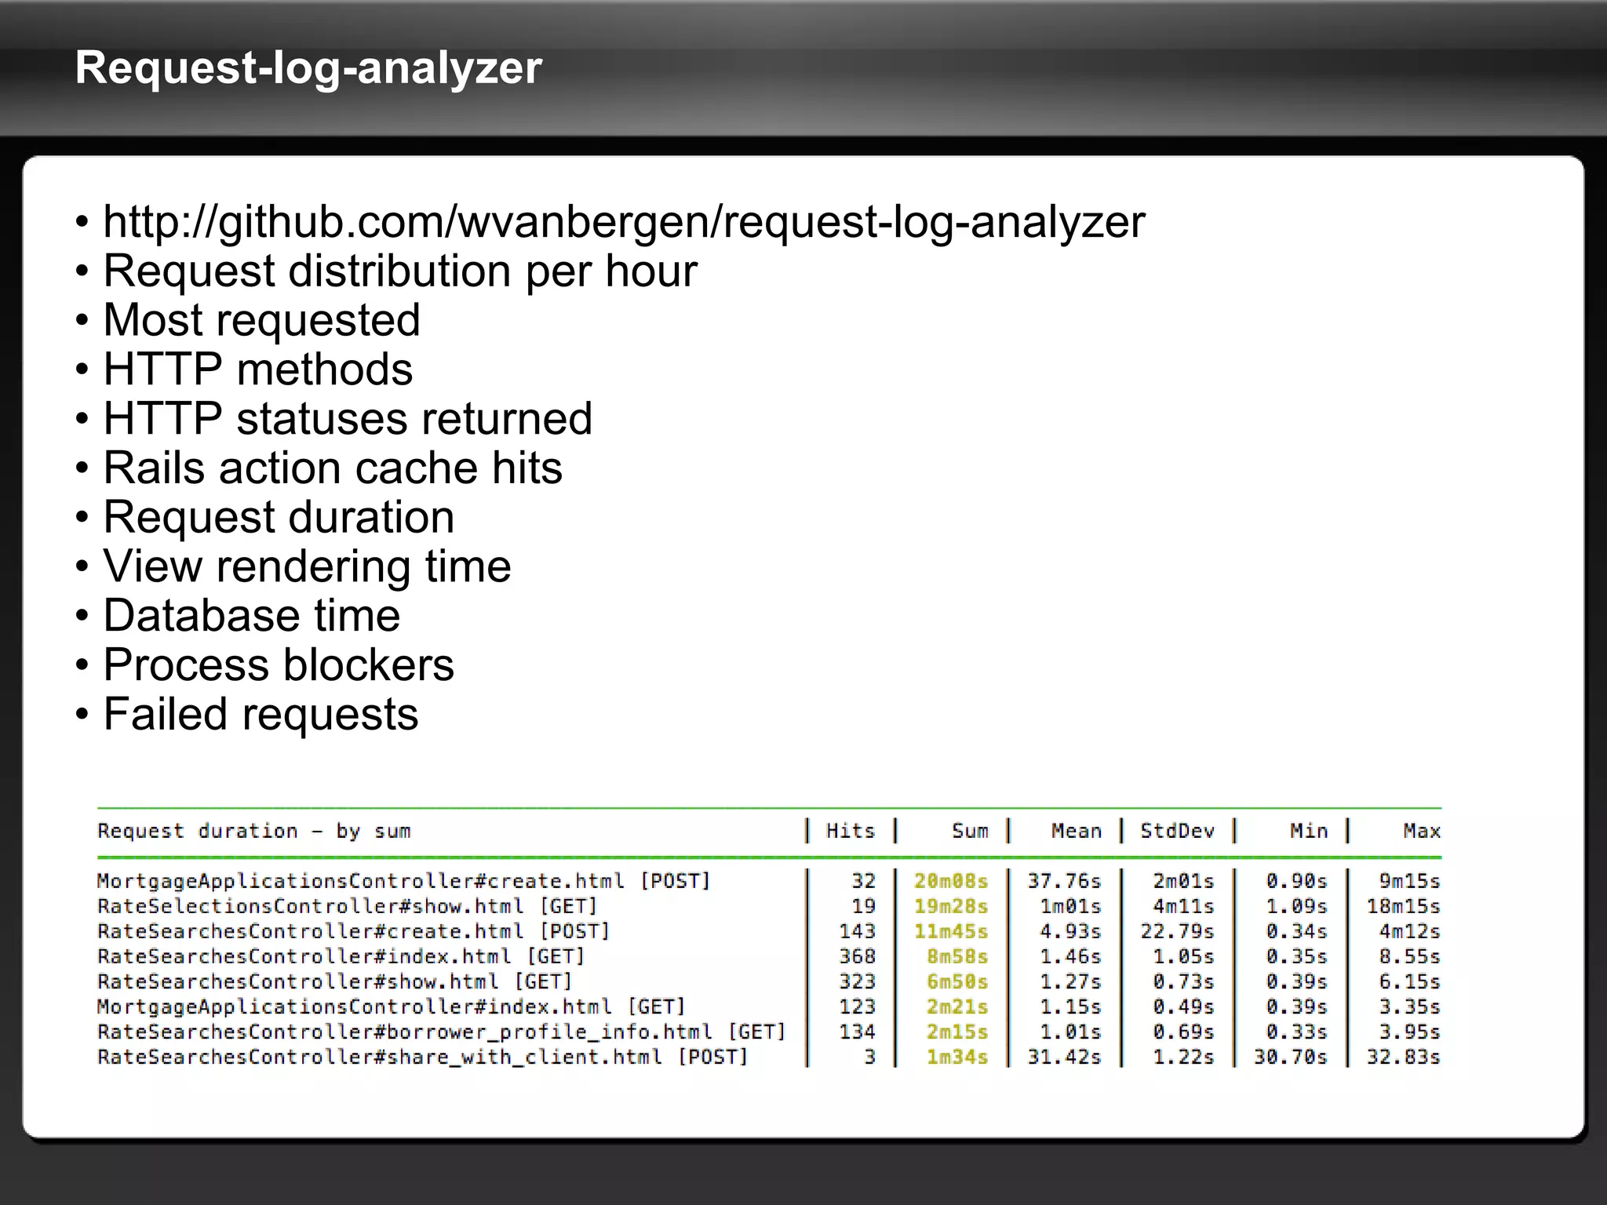
Task: Click the 'Request duration' bullet
Action: [x=279, y=518]
